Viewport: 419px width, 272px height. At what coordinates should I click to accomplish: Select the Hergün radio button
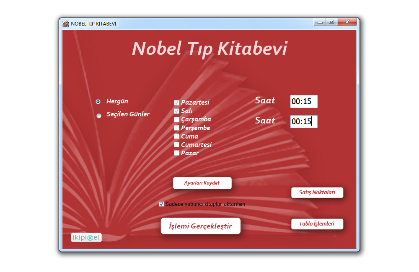(x=98, y=102)
